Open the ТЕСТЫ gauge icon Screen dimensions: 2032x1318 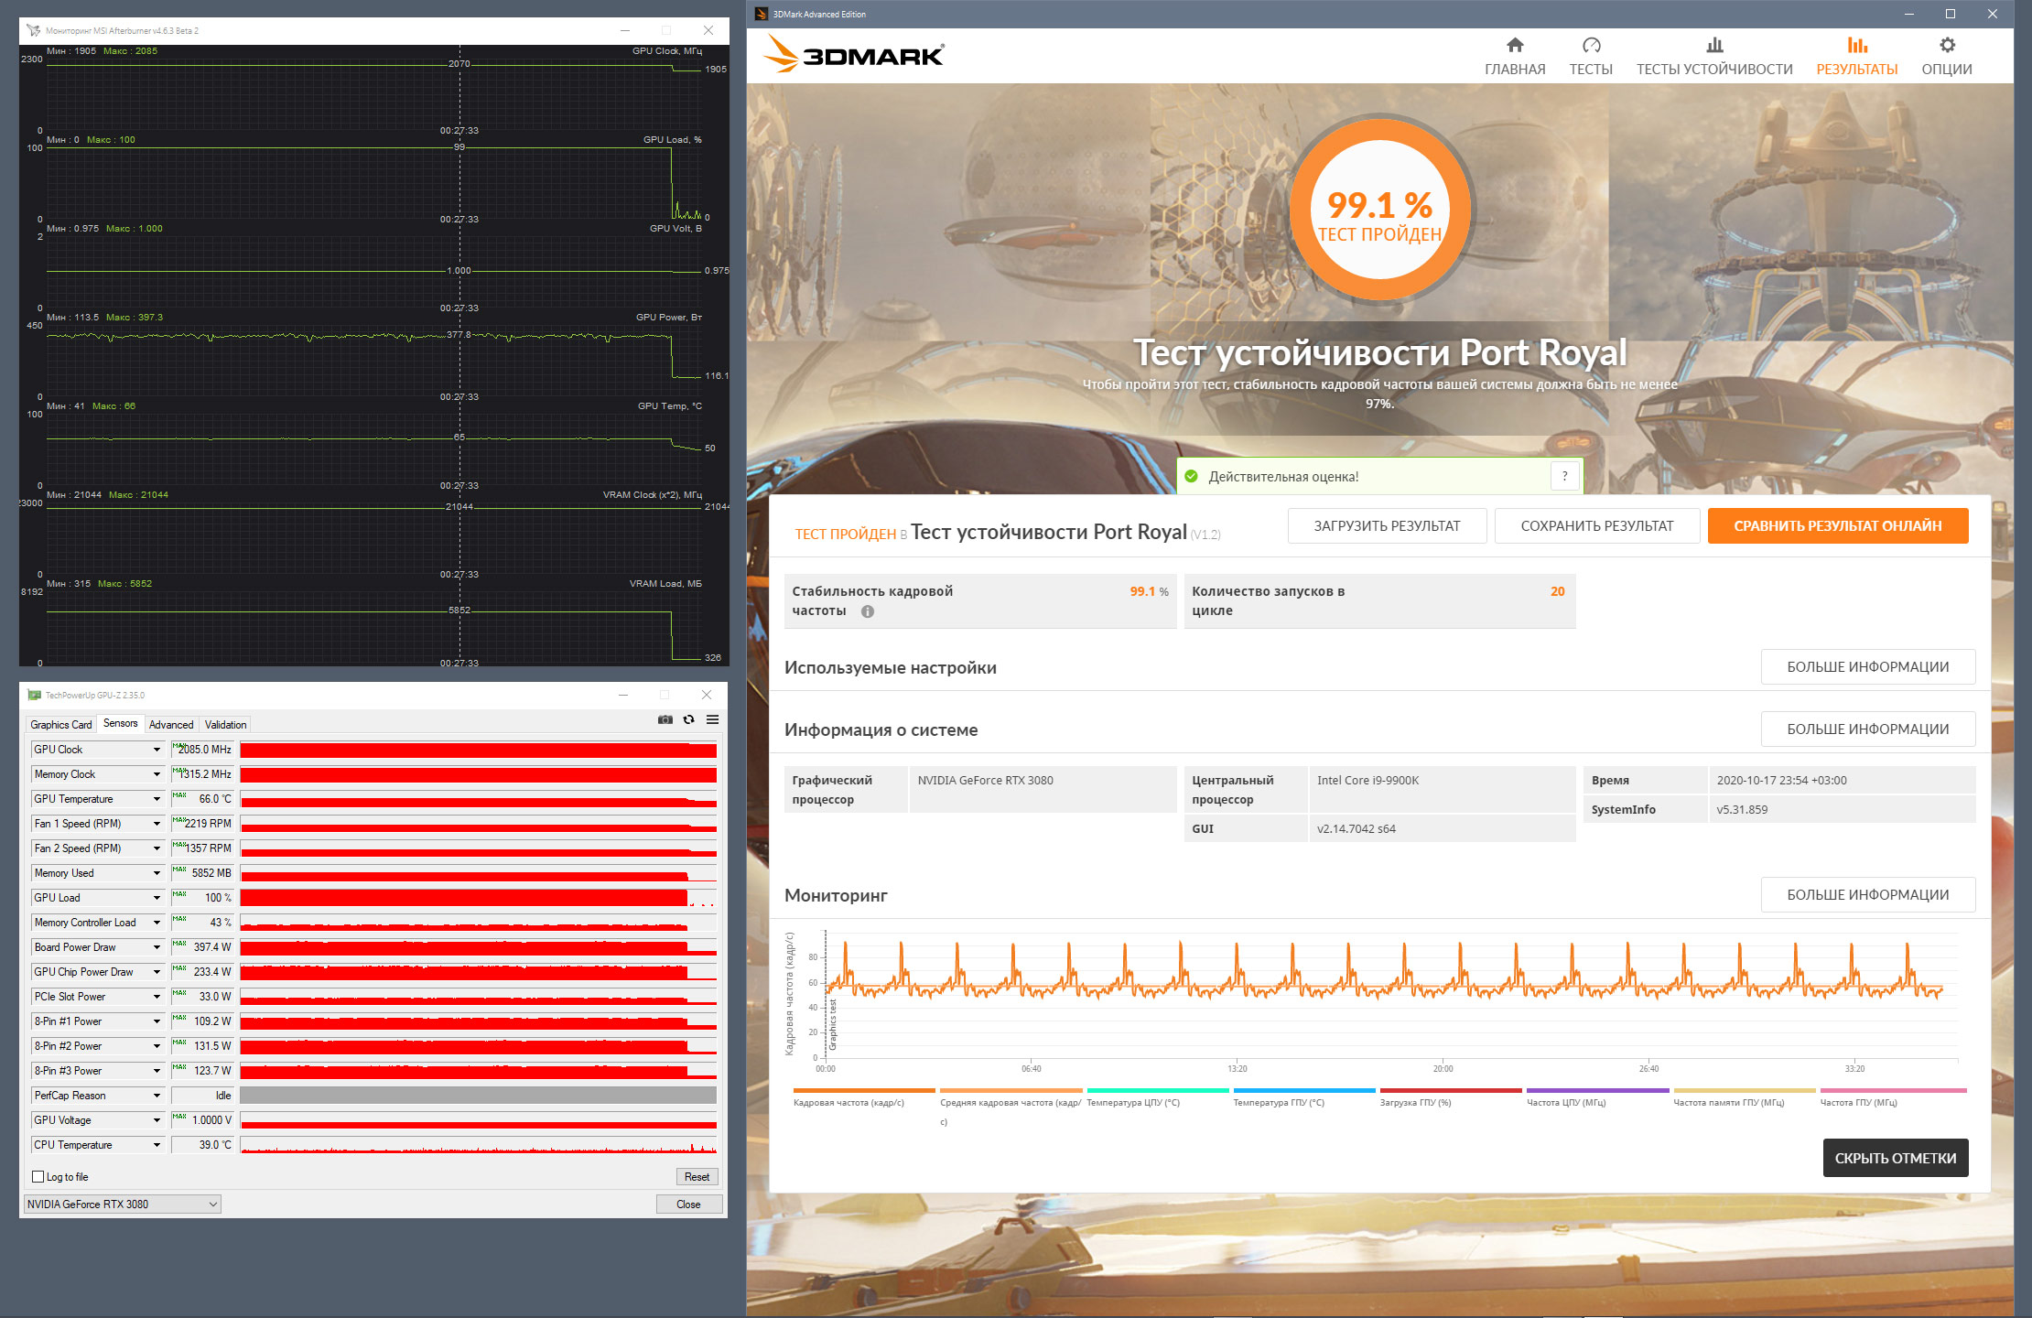point(1591,46)
